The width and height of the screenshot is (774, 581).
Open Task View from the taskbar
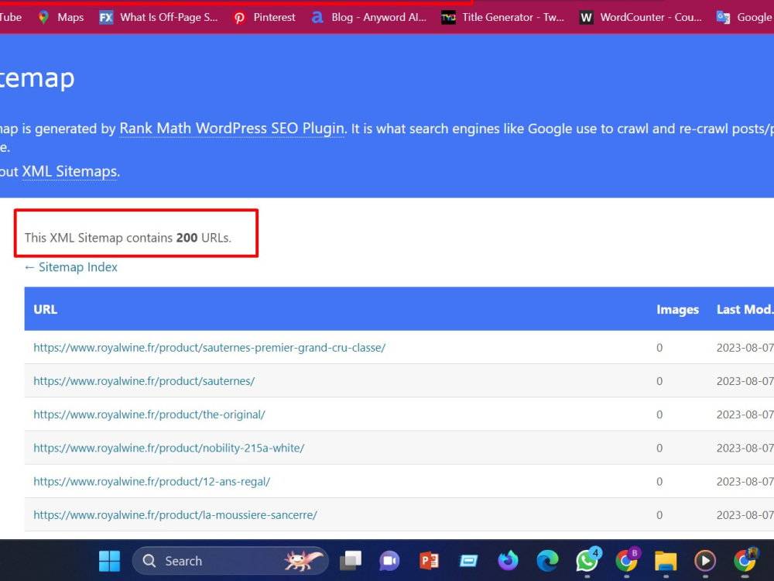351,561
